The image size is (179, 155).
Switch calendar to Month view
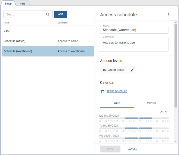tap(151, 103)
